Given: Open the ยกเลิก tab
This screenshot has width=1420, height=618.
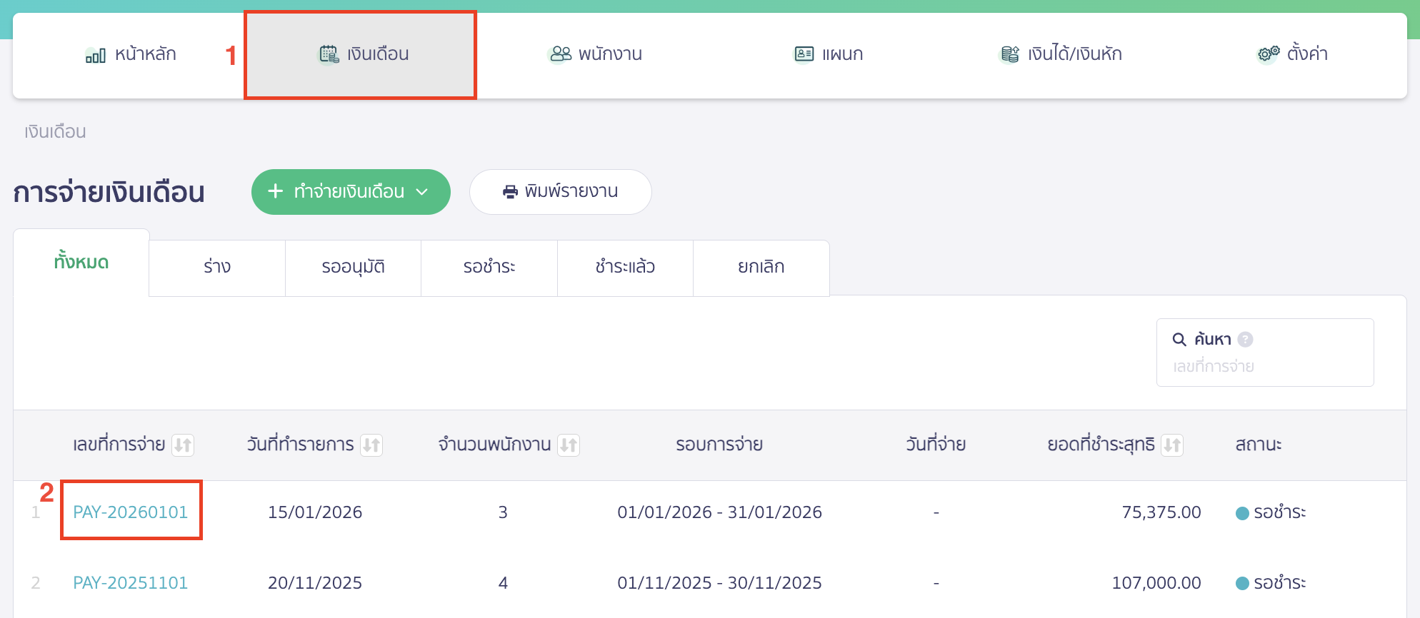Looking at the screenshot, I should tap(761, 268).
